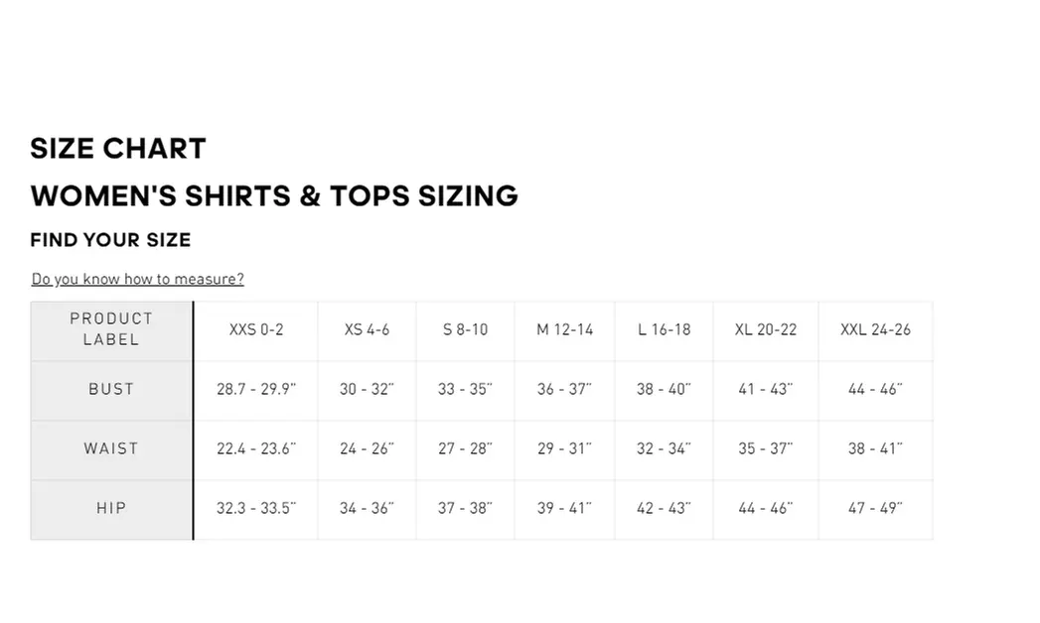Select the BUST row label

point(111,389)
